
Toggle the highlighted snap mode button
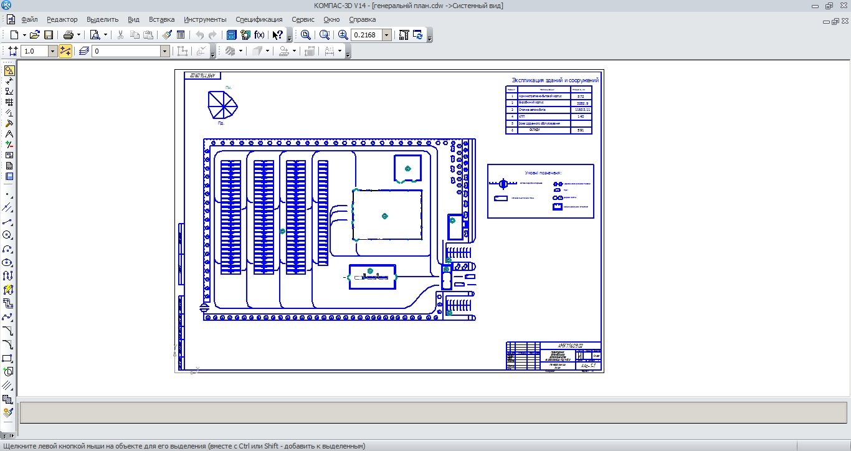pos(65,51)
